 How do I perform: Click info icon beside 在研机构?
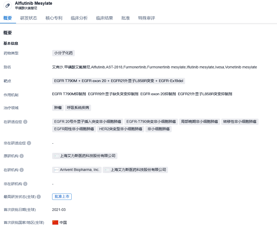pyautogui.click(x=22, y=170)
